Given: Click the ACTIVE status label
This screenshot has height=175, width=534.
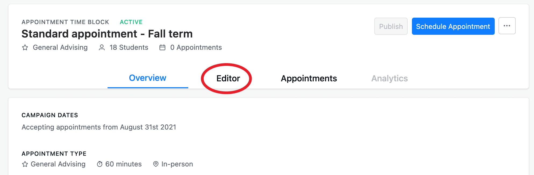Looking at the screenshot, I should pos(131,22).
